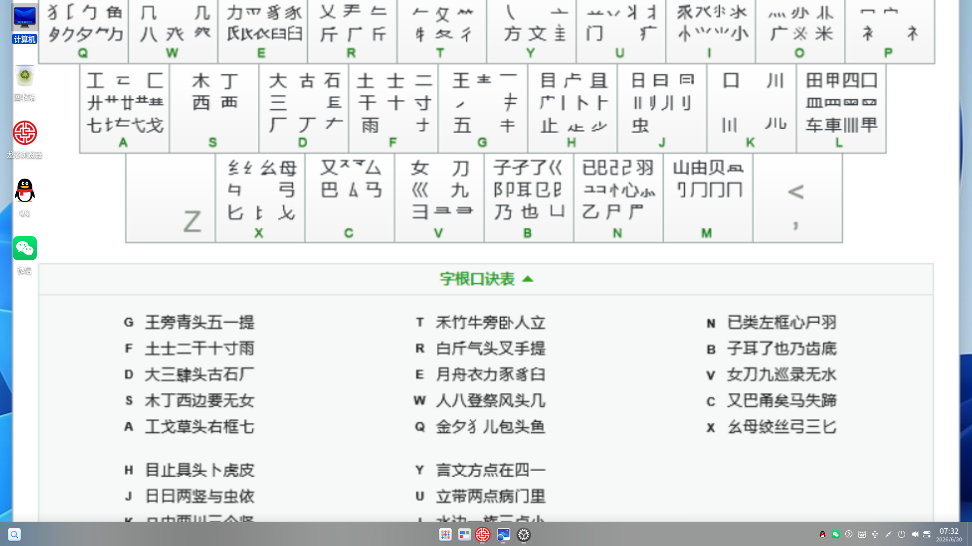Viewport: 972px width, 546px height.
Task: Click the text 言文方点在四一
Action: 491,470
